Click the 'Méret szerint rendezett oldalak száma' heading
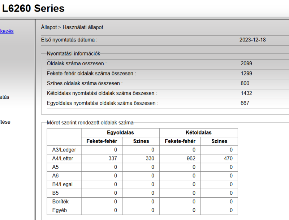 click(x=90, y=123)
